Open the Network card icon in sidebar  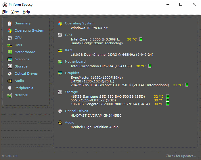[10, 95]
